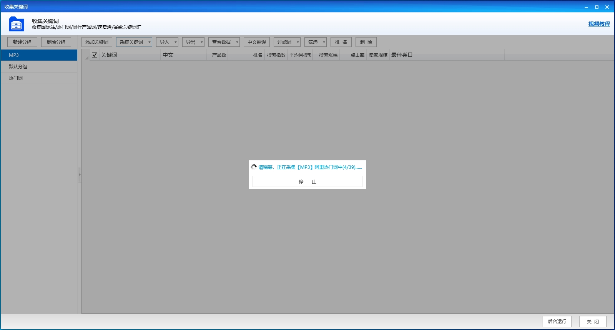Viewport: 615px width, 330px height.
Task: Click the 后台运行 button
Action: (x=557, y=322)
